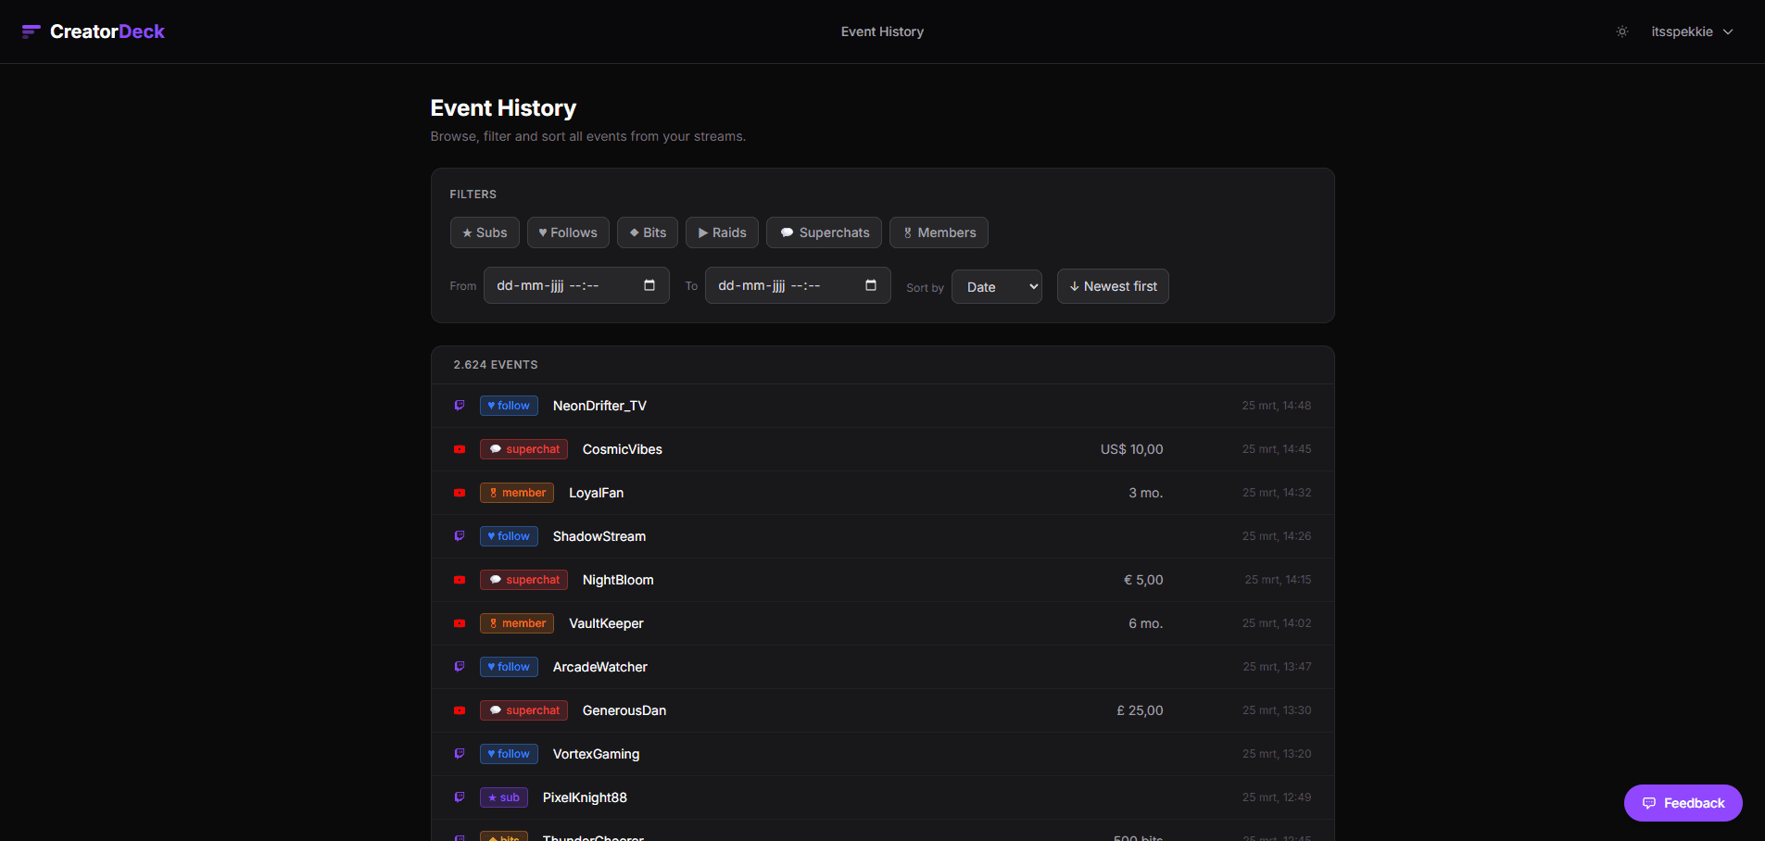Click the superchat badge next to GenerousDan
Image resolution: width=1765 pixels, height=841 pixels.
pos(523,710)
